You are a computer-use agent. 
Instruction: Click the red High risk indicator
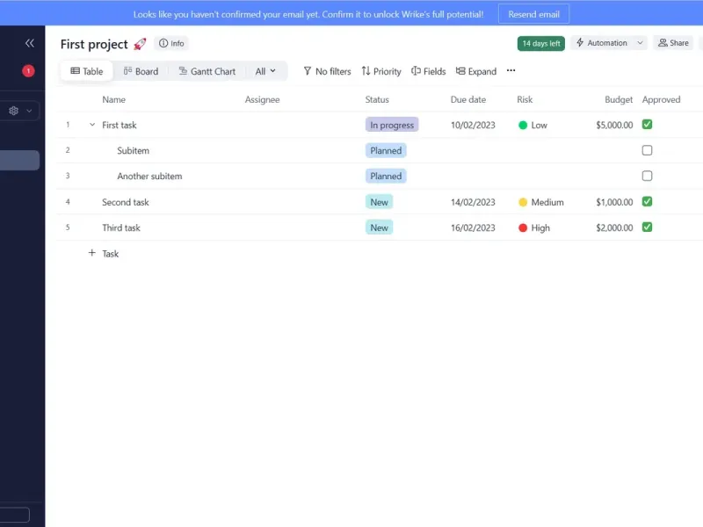pyautogui.click(x=523, y=227)
